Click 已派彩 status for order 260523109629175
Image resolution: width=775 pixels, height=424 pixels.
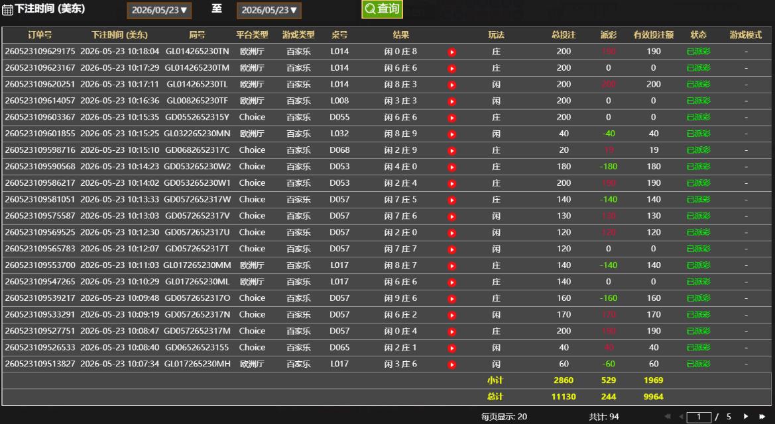[x=698, y=52]
